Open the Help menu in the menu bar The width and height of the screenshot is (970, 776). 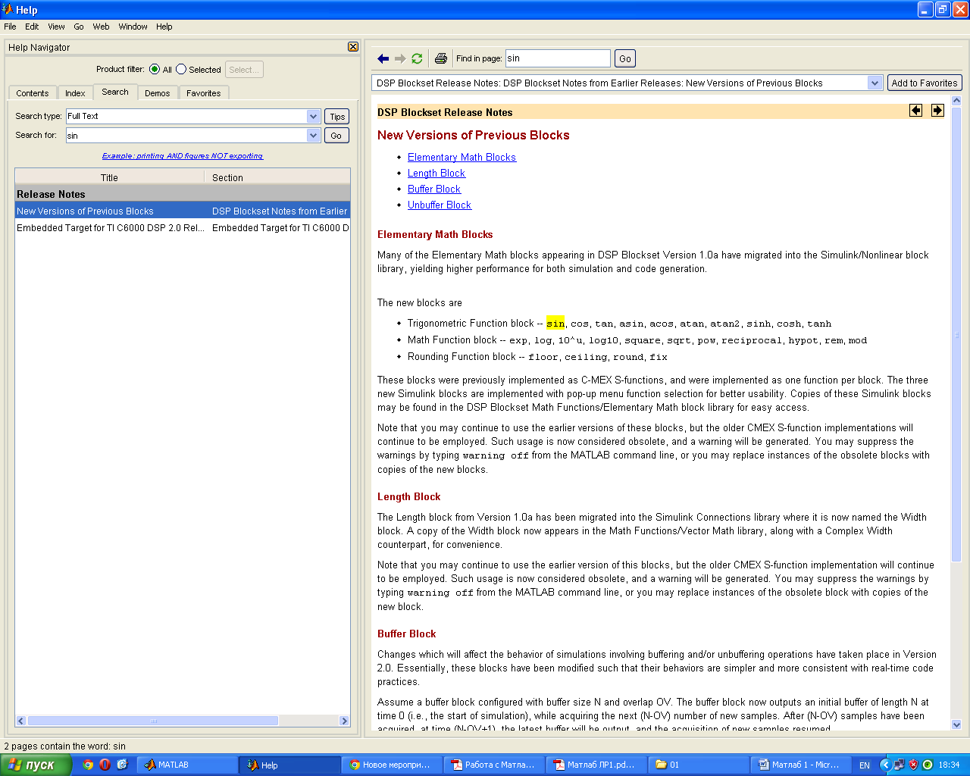pos(164,27)
